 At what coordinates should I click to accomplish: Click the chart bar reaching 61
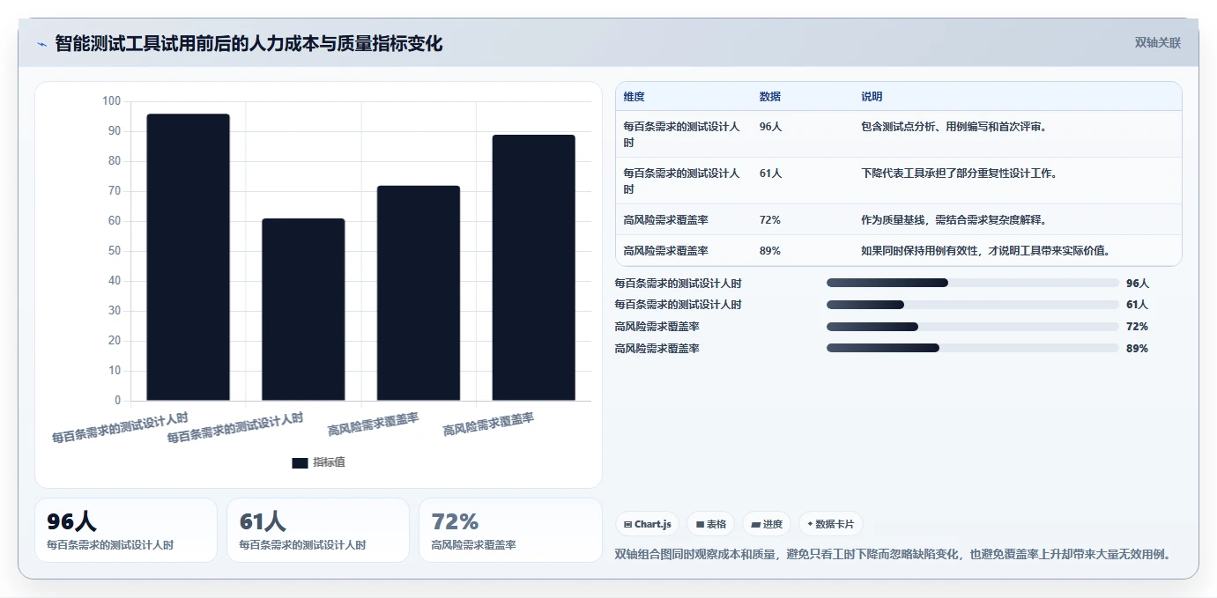[303, 309]
